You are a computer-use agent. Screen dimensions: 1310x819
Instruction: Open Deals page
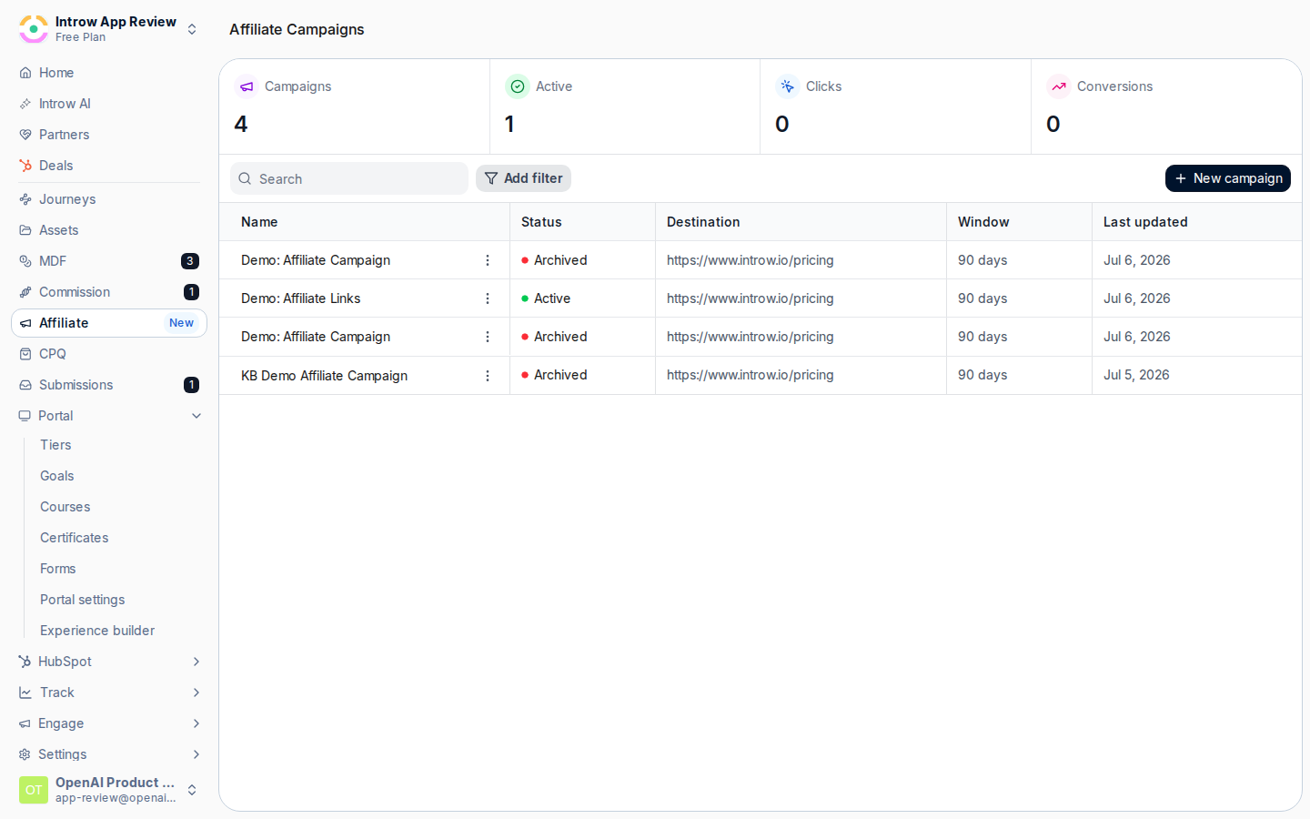click(109, 166)
